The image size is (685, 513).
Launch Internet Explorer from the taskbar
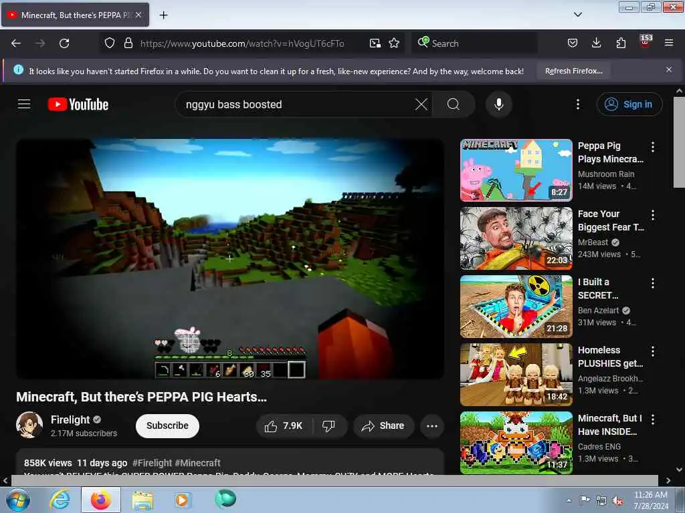point(60,500)
